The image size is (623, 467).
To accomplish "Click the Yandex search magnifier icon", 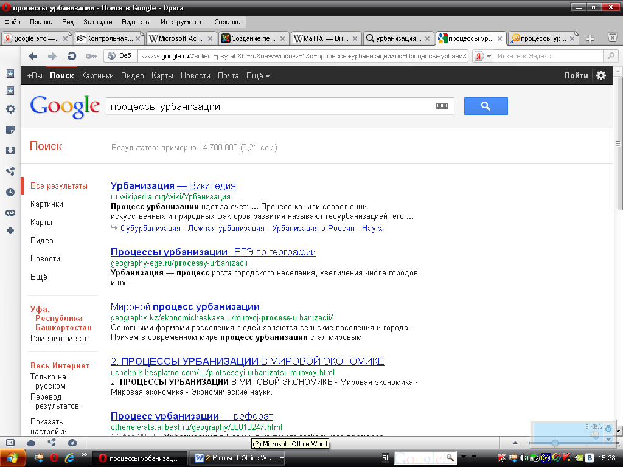I will pyautogui.click(x=611, y=56).
